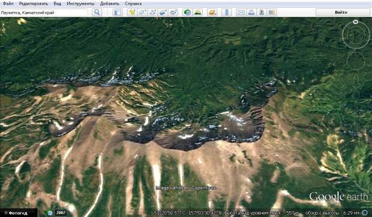
Task: Open planet switcher dropdown (Saturn icon)
Action: click(212, 13)
